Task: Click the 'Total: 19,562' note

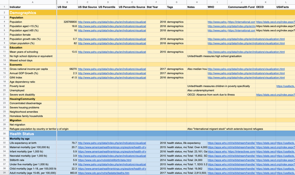Action: click(x=195, y=169)
